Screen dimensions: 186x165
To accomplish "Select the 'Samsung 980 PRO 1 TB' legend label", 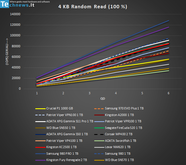I will (x=62, y=154).
